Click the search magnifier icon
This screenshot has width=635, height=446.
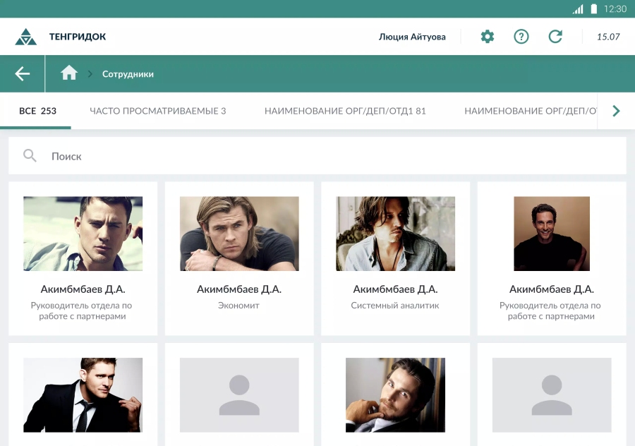coord(30,155)
